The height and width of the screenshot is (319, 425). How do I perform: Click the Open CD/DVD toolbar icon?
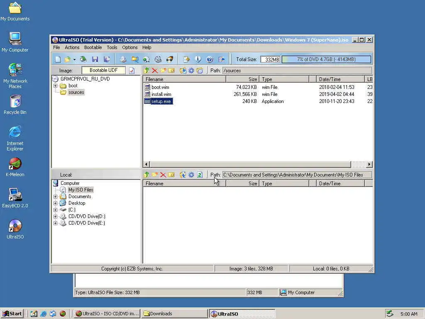[83, 59]
